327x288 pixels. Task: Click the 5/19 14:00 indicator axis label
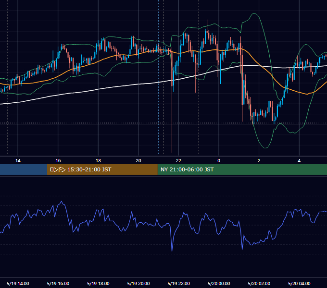(x=18, y=283)
